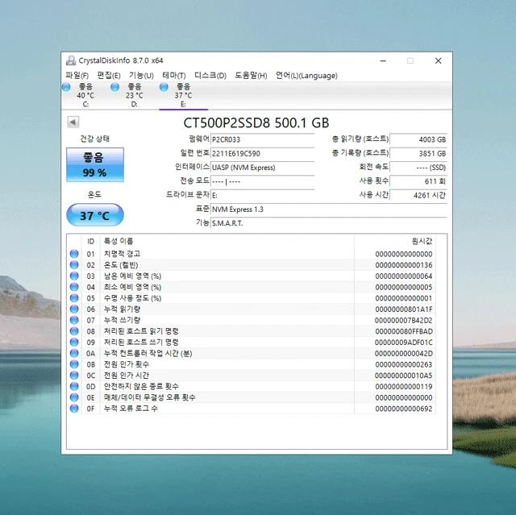Select the D: drive tab

pos(135,95)
